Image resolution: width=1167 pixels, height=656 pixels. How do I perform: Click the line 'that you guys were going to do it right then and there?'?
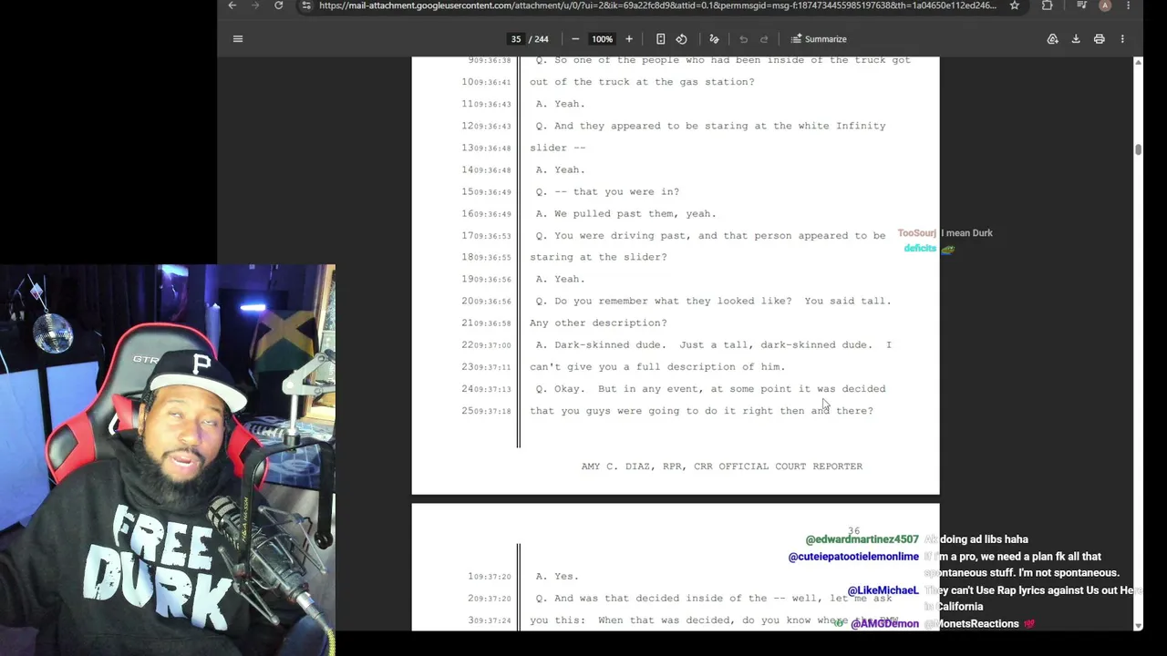[x=701, y=411]
